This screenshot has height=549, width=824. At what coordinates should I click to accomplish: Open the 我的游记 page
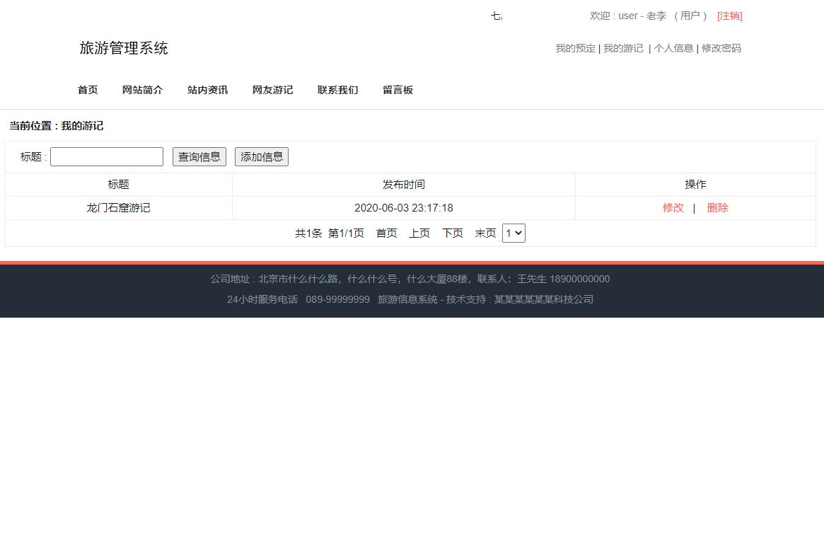pos(623,48)
